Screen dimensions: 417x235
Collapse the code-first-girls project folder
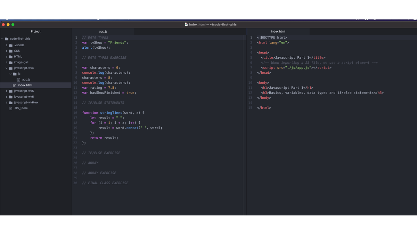pyautogui.click(x=2, y=39)
